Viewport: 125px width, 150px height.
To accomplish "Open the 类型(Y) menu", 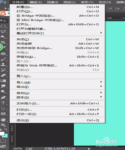I will 87,2.
